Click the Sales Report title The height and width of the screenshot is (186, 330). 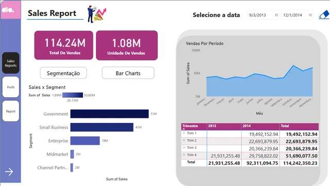click(x=52, y=13)
